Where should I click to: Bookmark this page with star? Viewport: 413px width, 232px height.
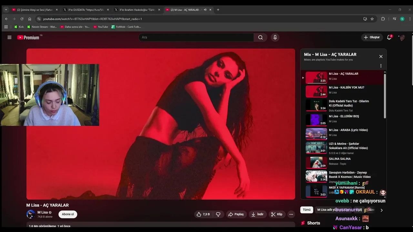[372, 19]
